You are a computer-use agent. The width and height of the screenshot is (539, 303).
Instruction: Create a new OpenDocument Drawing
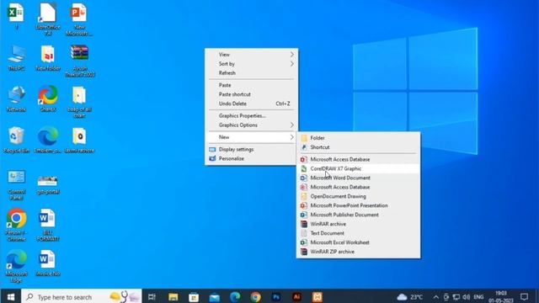tap(358, 196)
